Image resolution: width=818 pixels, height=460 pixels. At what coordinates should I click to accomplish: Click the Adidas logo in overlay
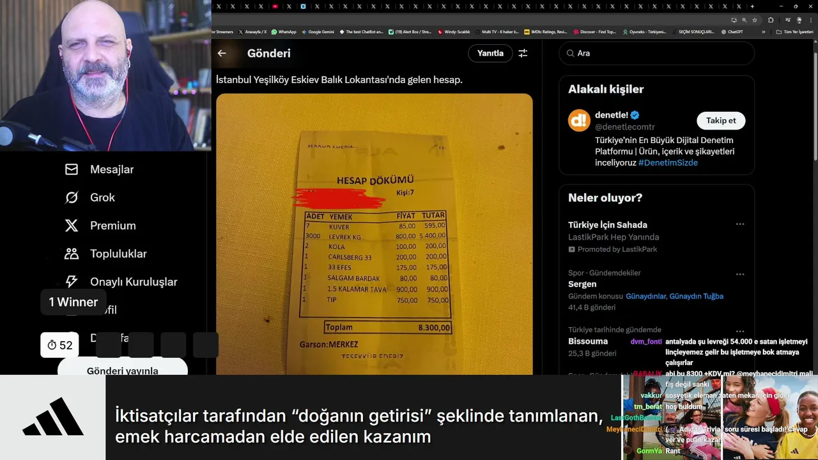point(53,417)
